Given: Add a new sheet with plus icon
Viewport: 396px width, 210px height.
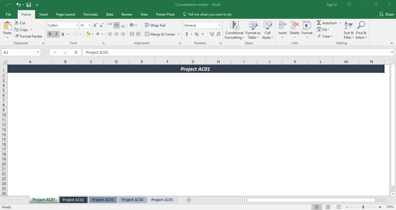Looking at the screenshot, I should coord(189,200).
